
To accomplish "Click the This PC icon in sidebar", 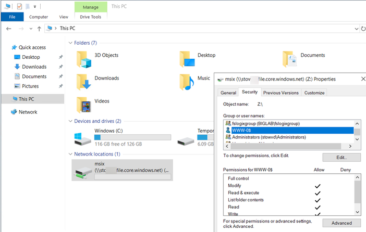I will click(15, 99).
